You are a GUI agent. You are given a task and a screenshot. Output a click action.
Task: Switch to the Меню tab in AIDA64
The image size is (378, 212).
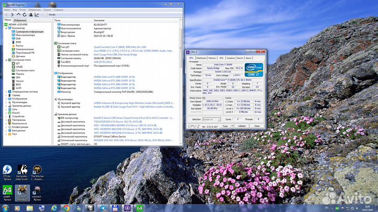[8, 20]
